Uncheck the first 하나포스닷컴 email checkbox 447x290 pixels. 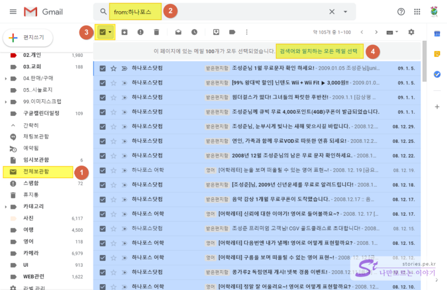click(102, 68)
